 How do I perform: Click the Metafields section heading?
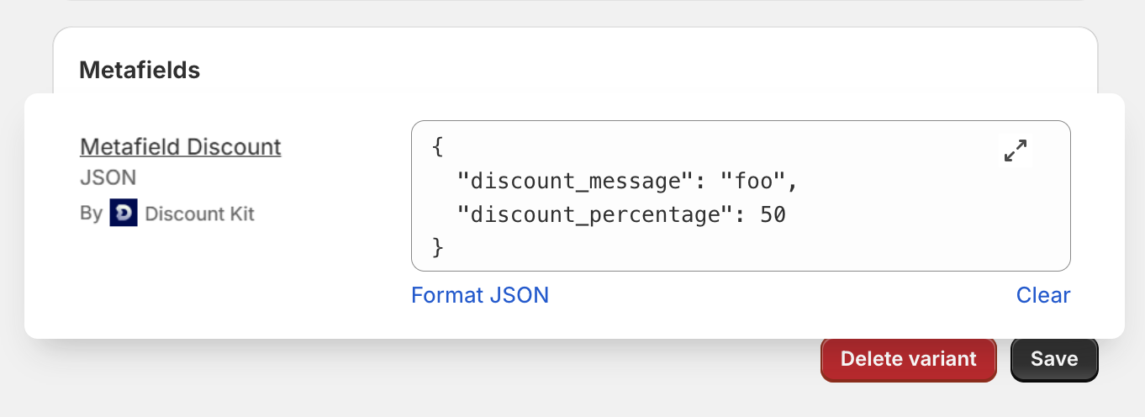coord(140,70)
